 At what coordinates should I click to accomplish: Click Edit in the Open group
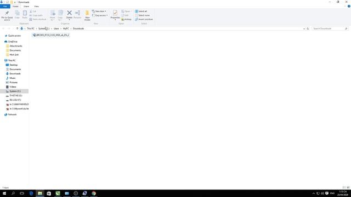[125, 15]
